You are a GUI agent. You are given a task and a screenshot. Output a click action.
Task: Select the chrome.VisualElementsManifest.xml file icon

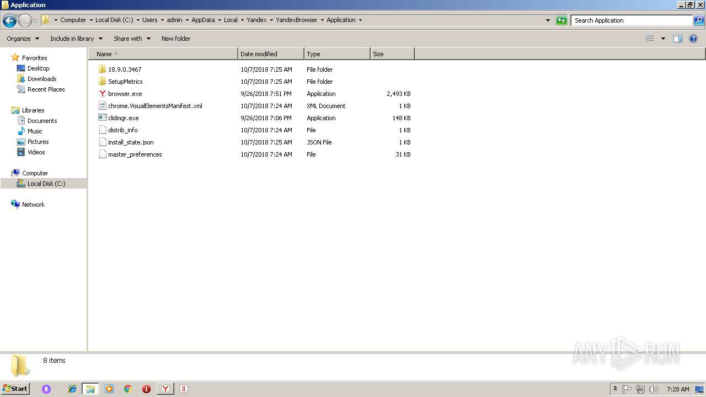102,106
